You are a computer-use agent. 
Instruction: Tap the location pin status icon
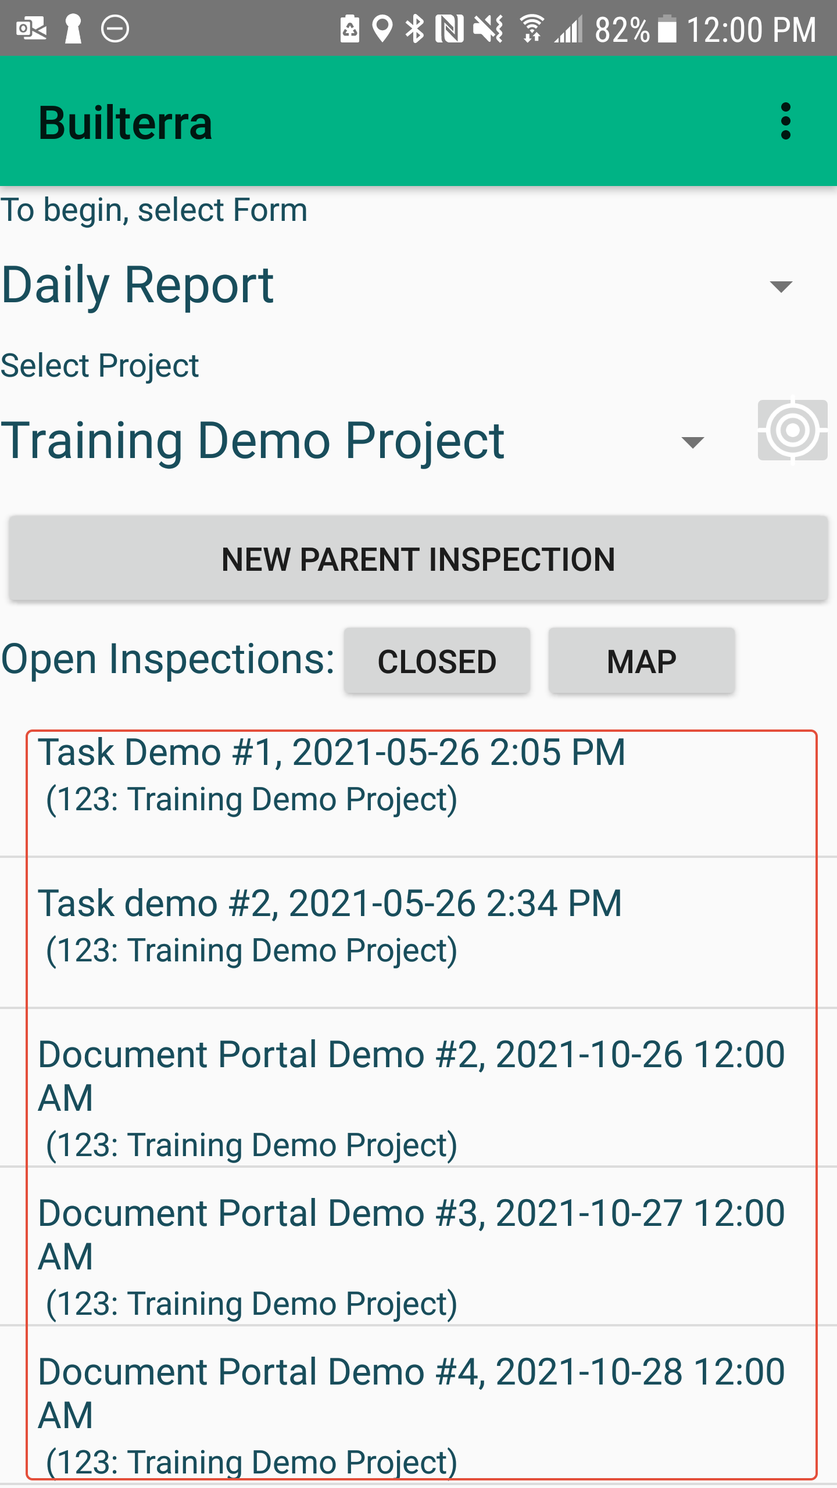point(382,28)
